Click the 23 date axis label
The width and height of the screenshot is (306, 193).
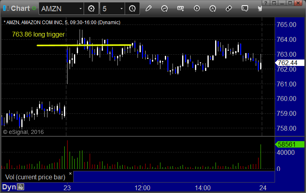pos(67,188)
